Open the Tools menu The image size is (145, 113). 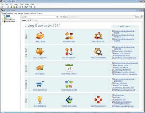[x=21, y=4]
